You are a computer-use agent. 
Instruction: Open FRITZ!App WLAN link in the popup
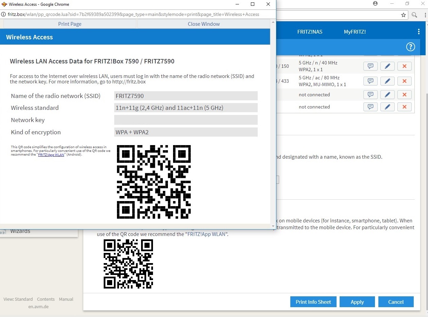click(51, 155)
